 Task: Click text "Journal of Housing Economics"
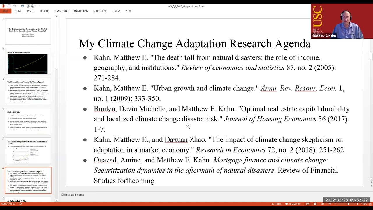[x=270, y=119]
